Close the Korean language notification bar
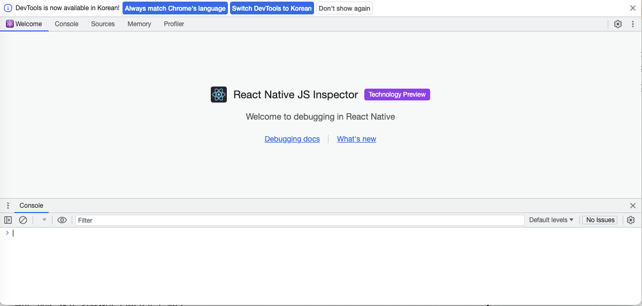Viewport: 642px width, 306px height. [x=633, y=8]
